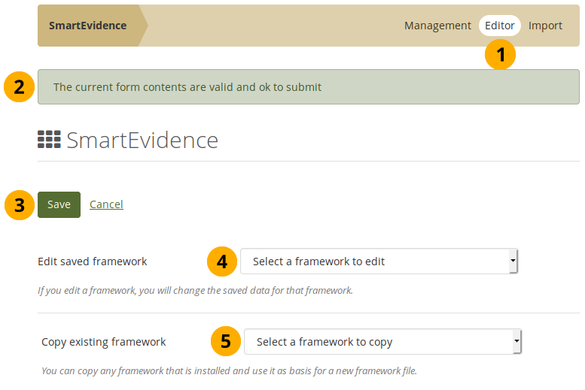Click the orange number 1 callout marker
585x390 pixels.
point(500,55)
